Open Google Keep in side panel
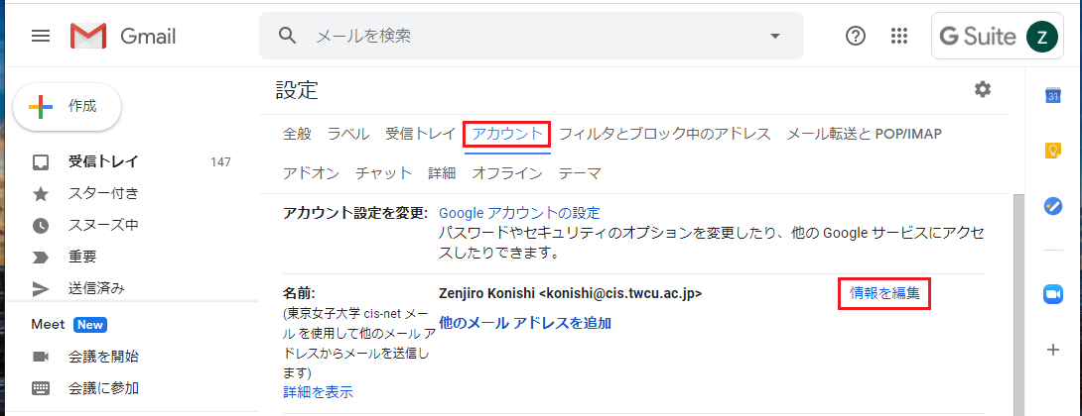This screenshot has width=1082, height=416. pos(1053,151)
